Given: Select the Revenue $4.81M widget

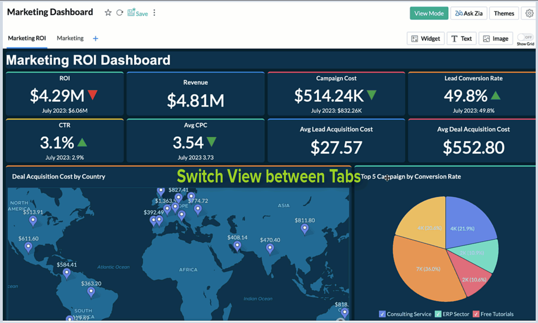Looking at the screenshot, I should [x=196, y=94].
